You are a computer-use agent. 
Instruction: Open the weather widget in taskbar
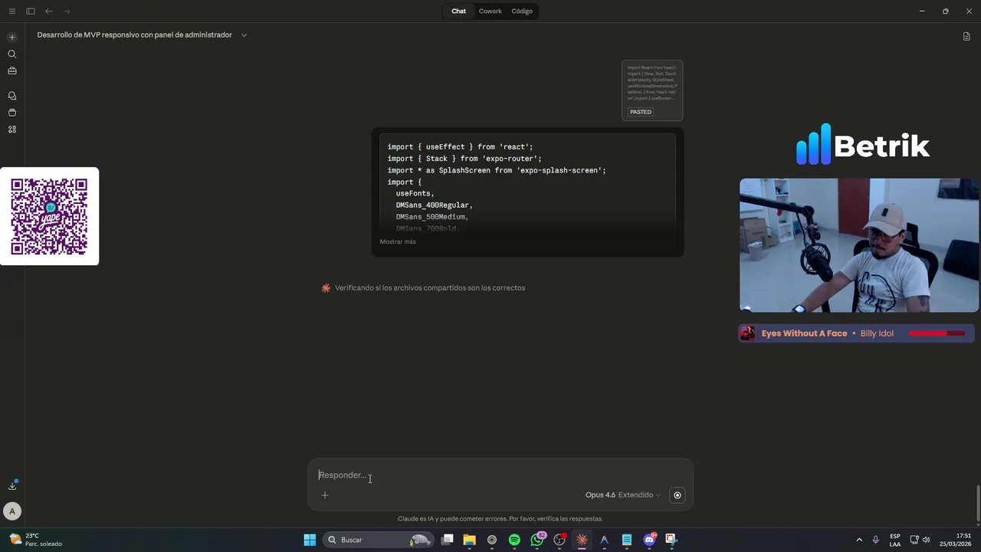34,540
